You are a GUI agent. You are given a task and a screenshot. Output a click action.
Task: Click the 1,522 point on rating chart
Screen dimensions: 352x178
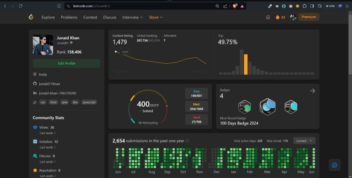tap(116, 52)
